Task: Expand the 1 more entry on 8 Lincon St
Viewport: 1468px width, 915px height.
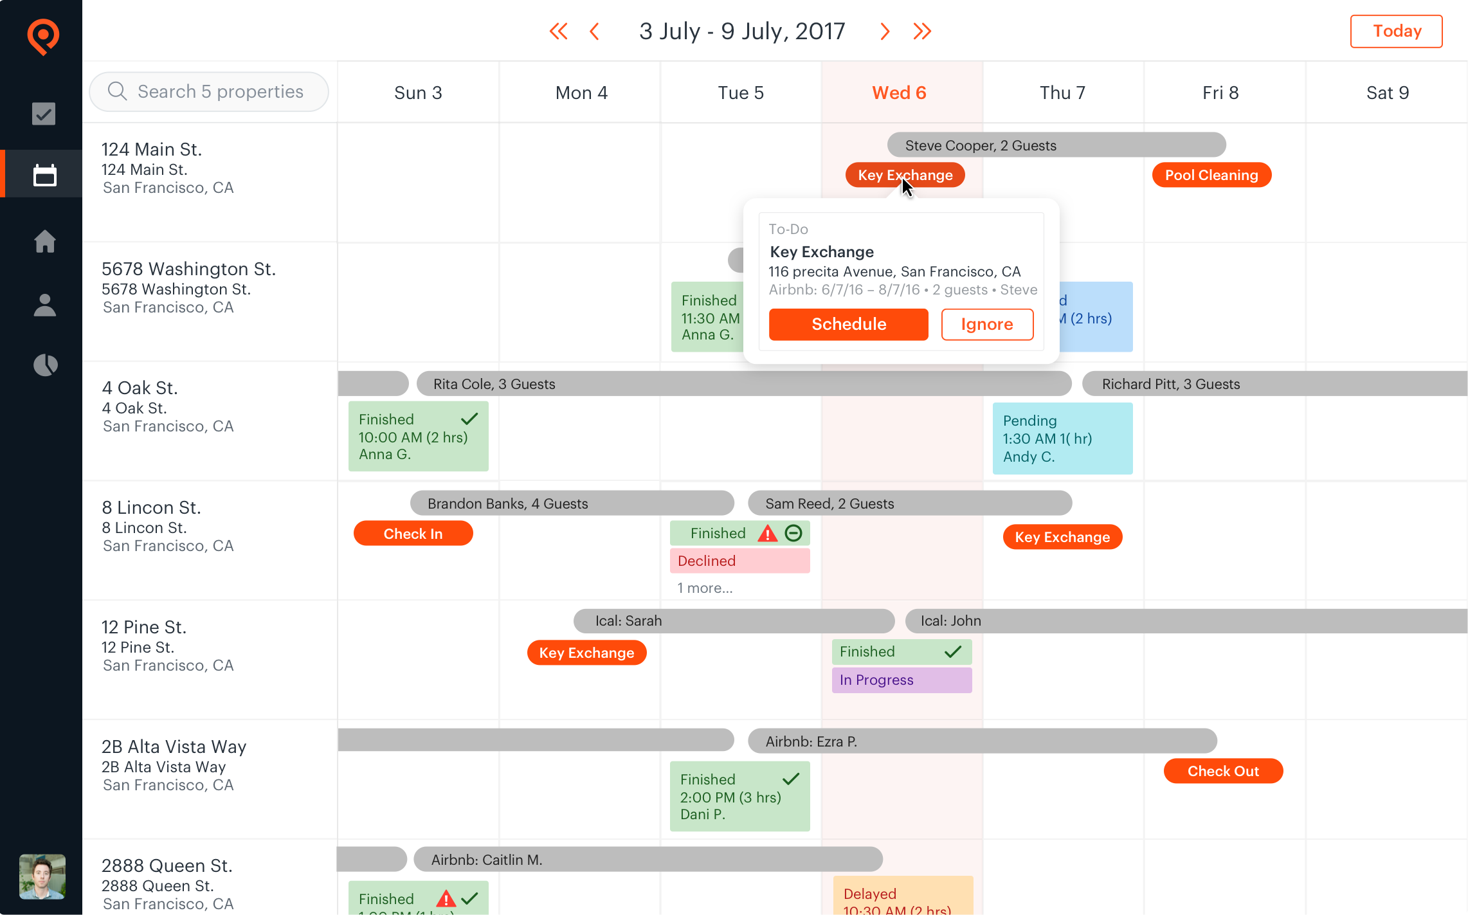Action: coord(704,587)
